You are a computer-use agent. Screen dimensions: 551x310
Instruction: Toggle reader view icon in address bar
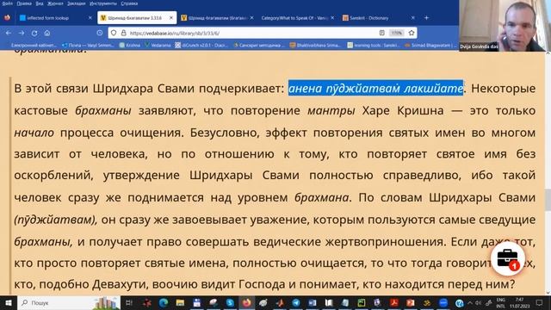click(x=382, y=33)
